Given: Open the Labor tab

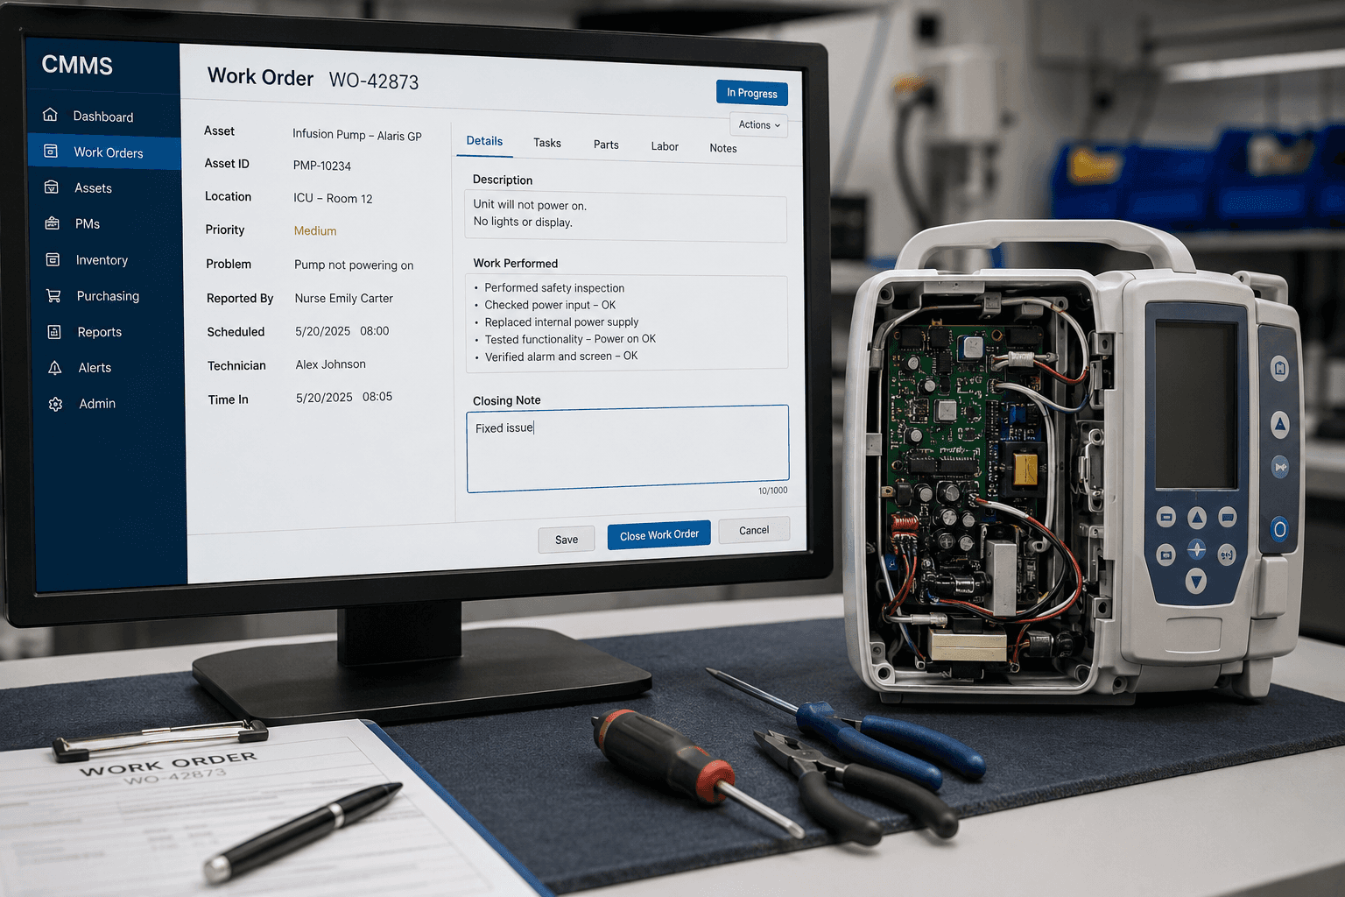Looking at the screenshot, I should (x=665, y=146).
